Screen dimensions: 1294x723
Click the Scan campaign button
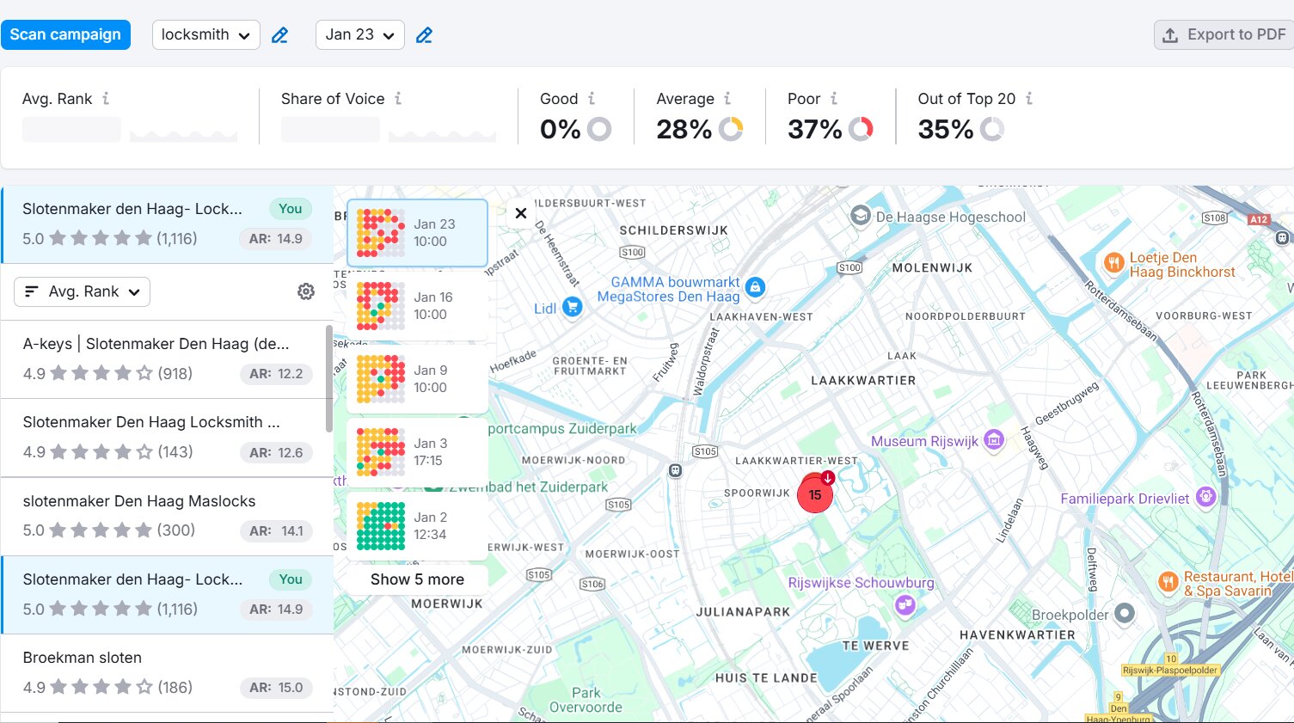[x=65, y=34]
